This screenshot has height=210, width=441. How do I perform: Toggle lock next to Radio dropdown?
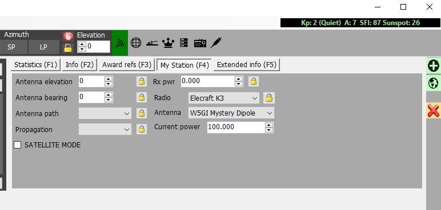[269, 98]
